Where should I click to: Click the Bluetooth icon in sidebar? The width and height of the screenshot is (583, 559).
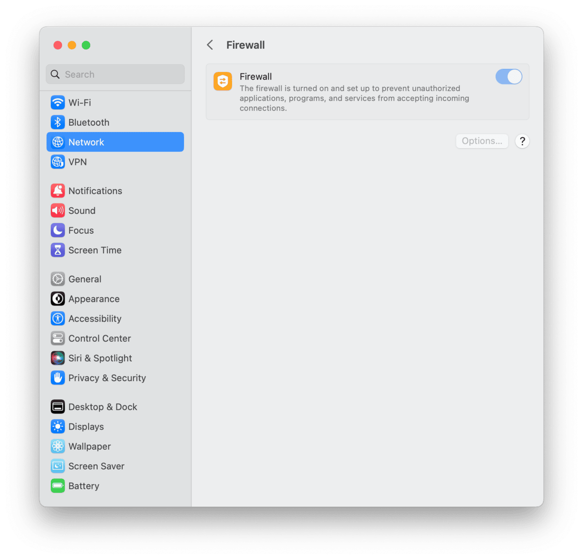click(x=58, y=122)
